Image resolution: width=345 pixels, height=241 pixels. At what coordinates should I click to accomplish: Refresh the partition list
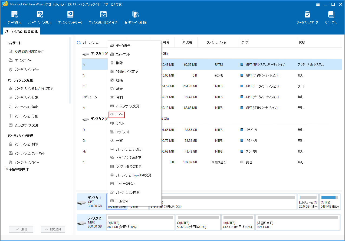(x=78, y=42)
